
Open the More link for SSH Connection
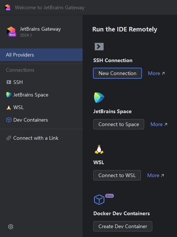tap(156, 73)
